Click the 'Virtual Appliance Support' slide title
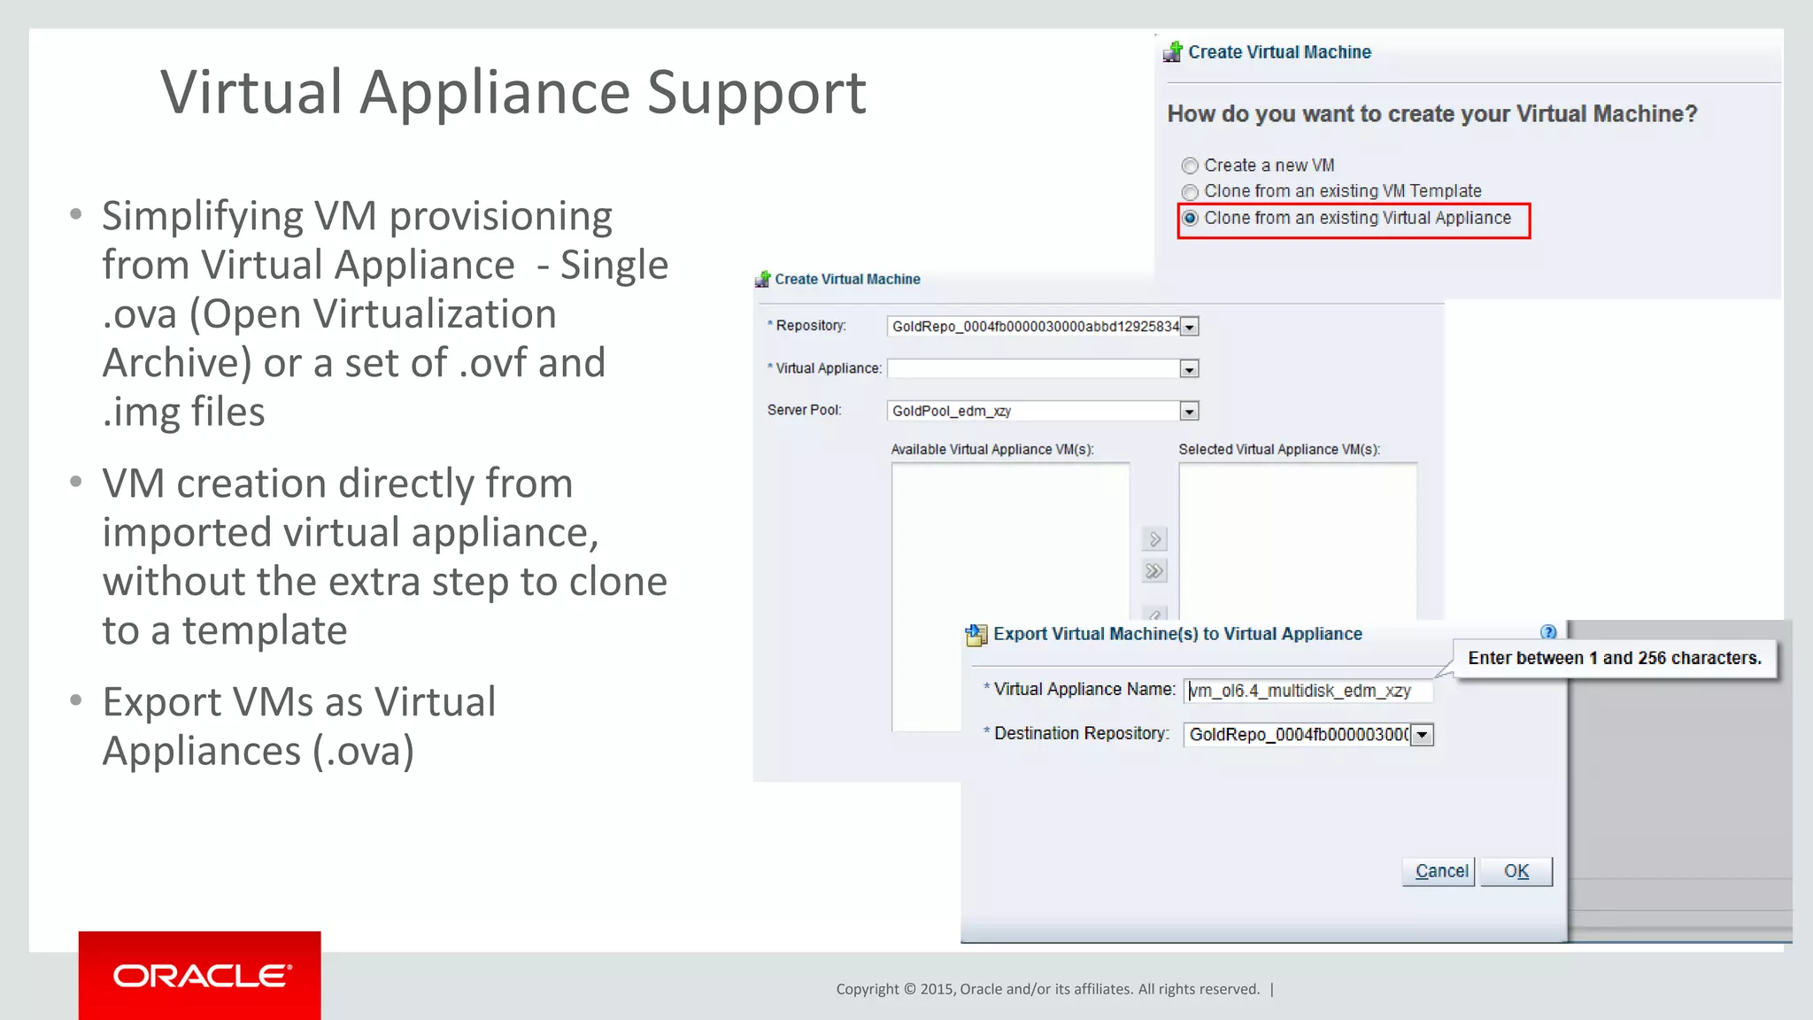Screen dimensions: 1813x1020 [513, 93]
